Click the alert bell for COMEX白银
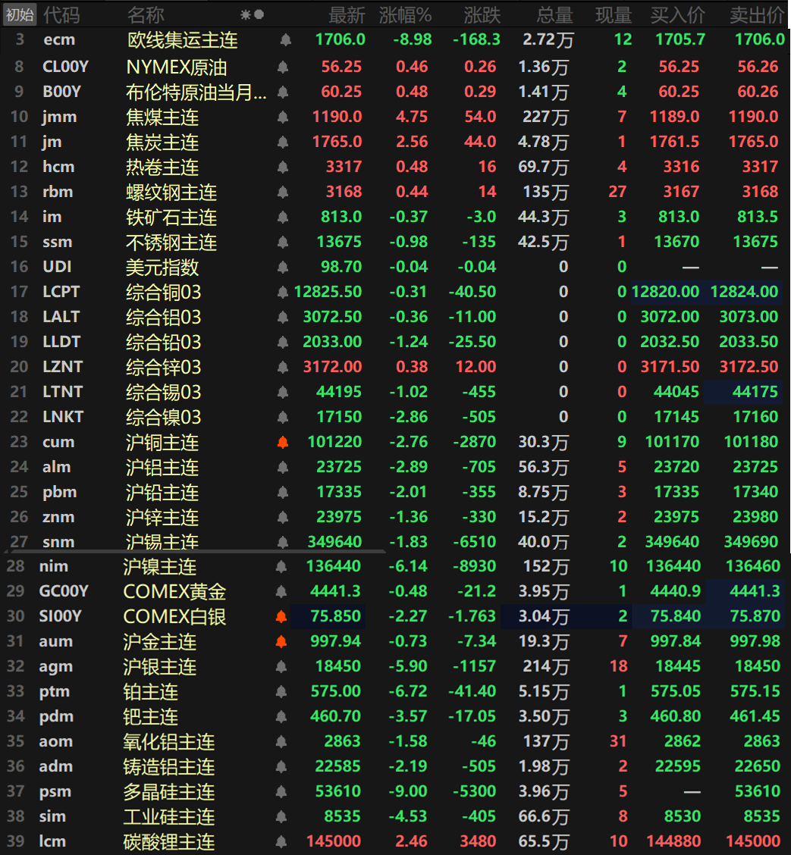Image resolution: width=791 pixels, height=855 pixels. (281, 616)
